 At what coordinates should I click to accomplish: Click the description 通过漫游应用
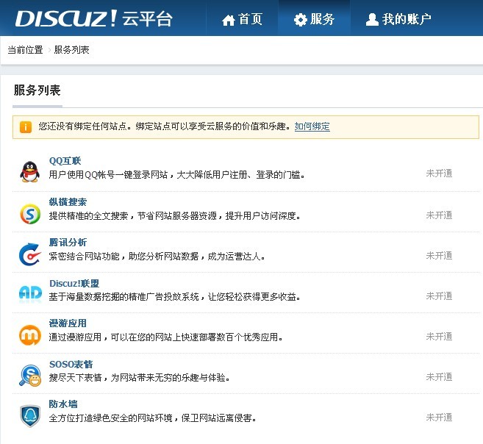(x=165, y=337)
